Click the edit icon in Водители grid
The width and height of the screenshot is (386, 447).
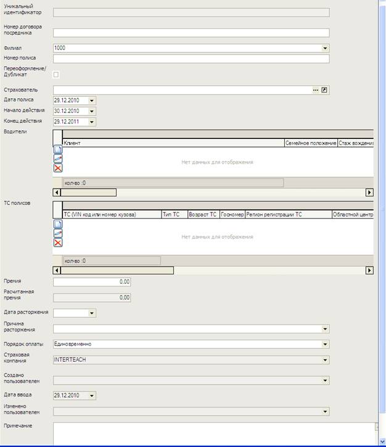[58, 159]
